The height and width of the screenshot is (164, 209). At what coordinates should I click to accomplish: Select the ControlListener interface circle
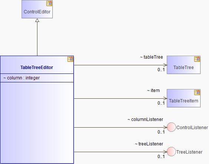[x=171, y=127]
